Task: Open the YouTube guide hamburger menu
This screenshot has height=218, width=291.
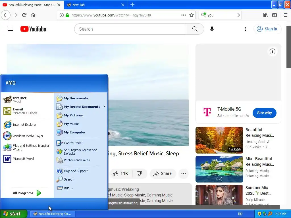Action: click(10, 29)
